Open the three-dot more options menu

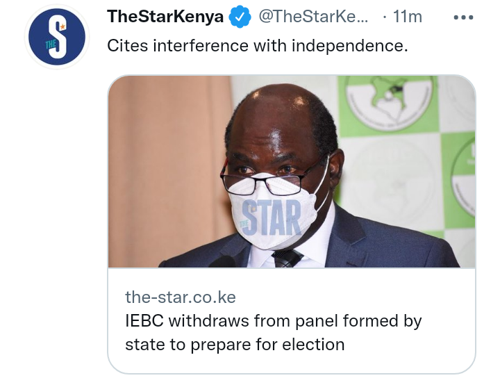463,17
